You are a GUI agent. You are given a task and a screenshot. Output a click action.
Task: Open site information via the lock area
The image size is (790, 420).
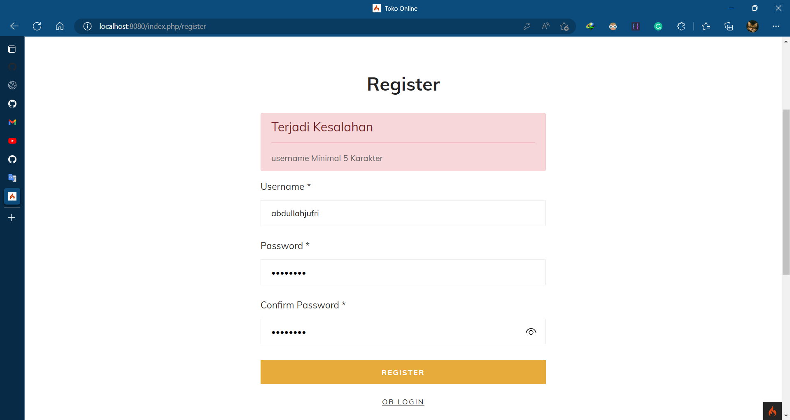tap(87, 26)
